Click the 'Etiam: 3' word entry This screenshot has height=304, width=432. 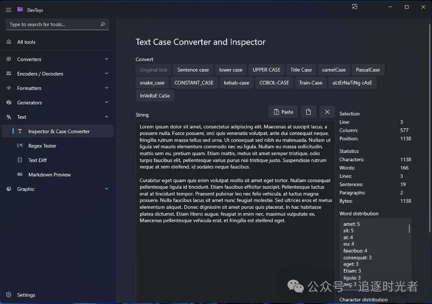point(352,271)
